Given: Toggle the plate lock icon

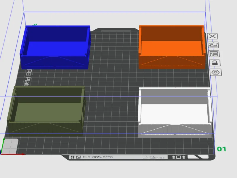Looking at the screenshot, I should (x=215, y=63).
